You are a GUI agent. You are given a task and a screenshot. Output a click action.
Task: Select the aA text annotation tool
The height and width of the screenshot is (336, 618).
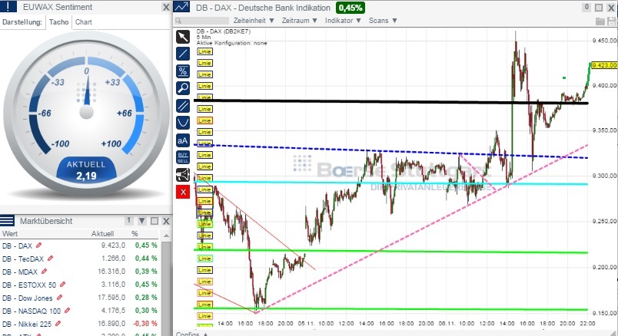[182, 140]
